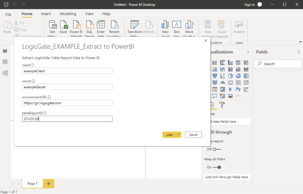The height and width of the screenshot is (194, 303).
Task: Cancel the LogicGate extract dialog
Action: pos(193,135)
